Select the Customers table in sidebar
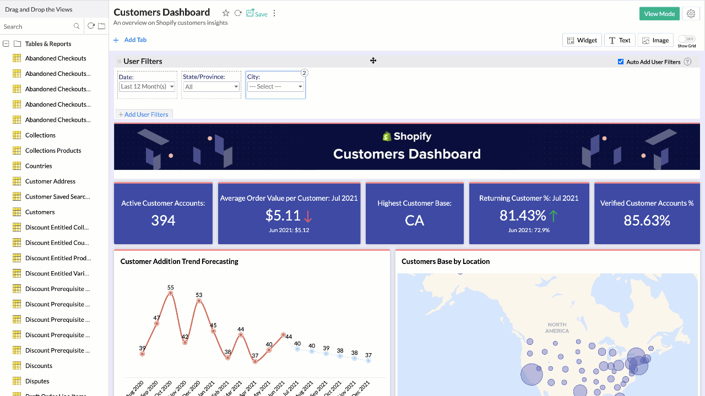 pos(40,212)
